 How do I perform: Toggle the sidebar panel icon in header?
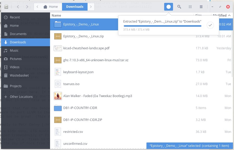[x=6, y=7]
